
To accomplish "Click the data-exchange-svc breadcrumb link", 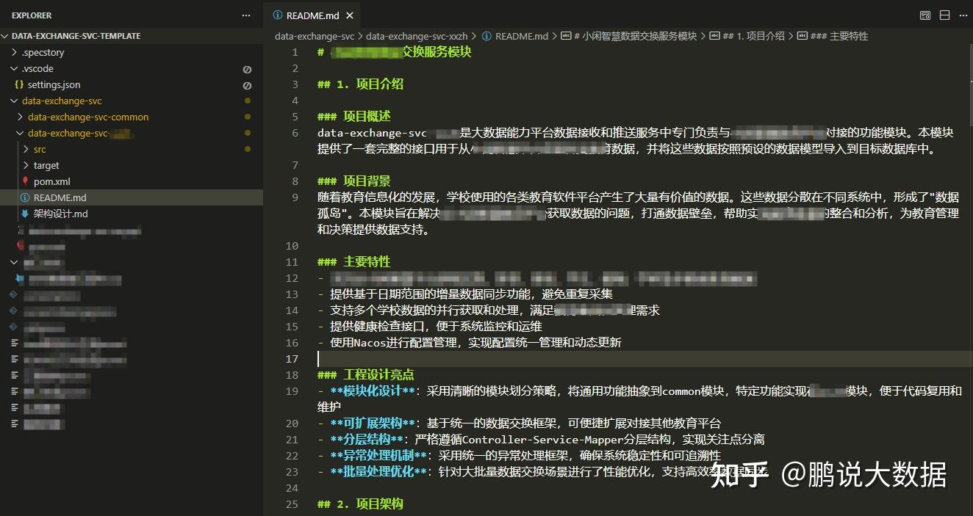I will coord(314,35).
